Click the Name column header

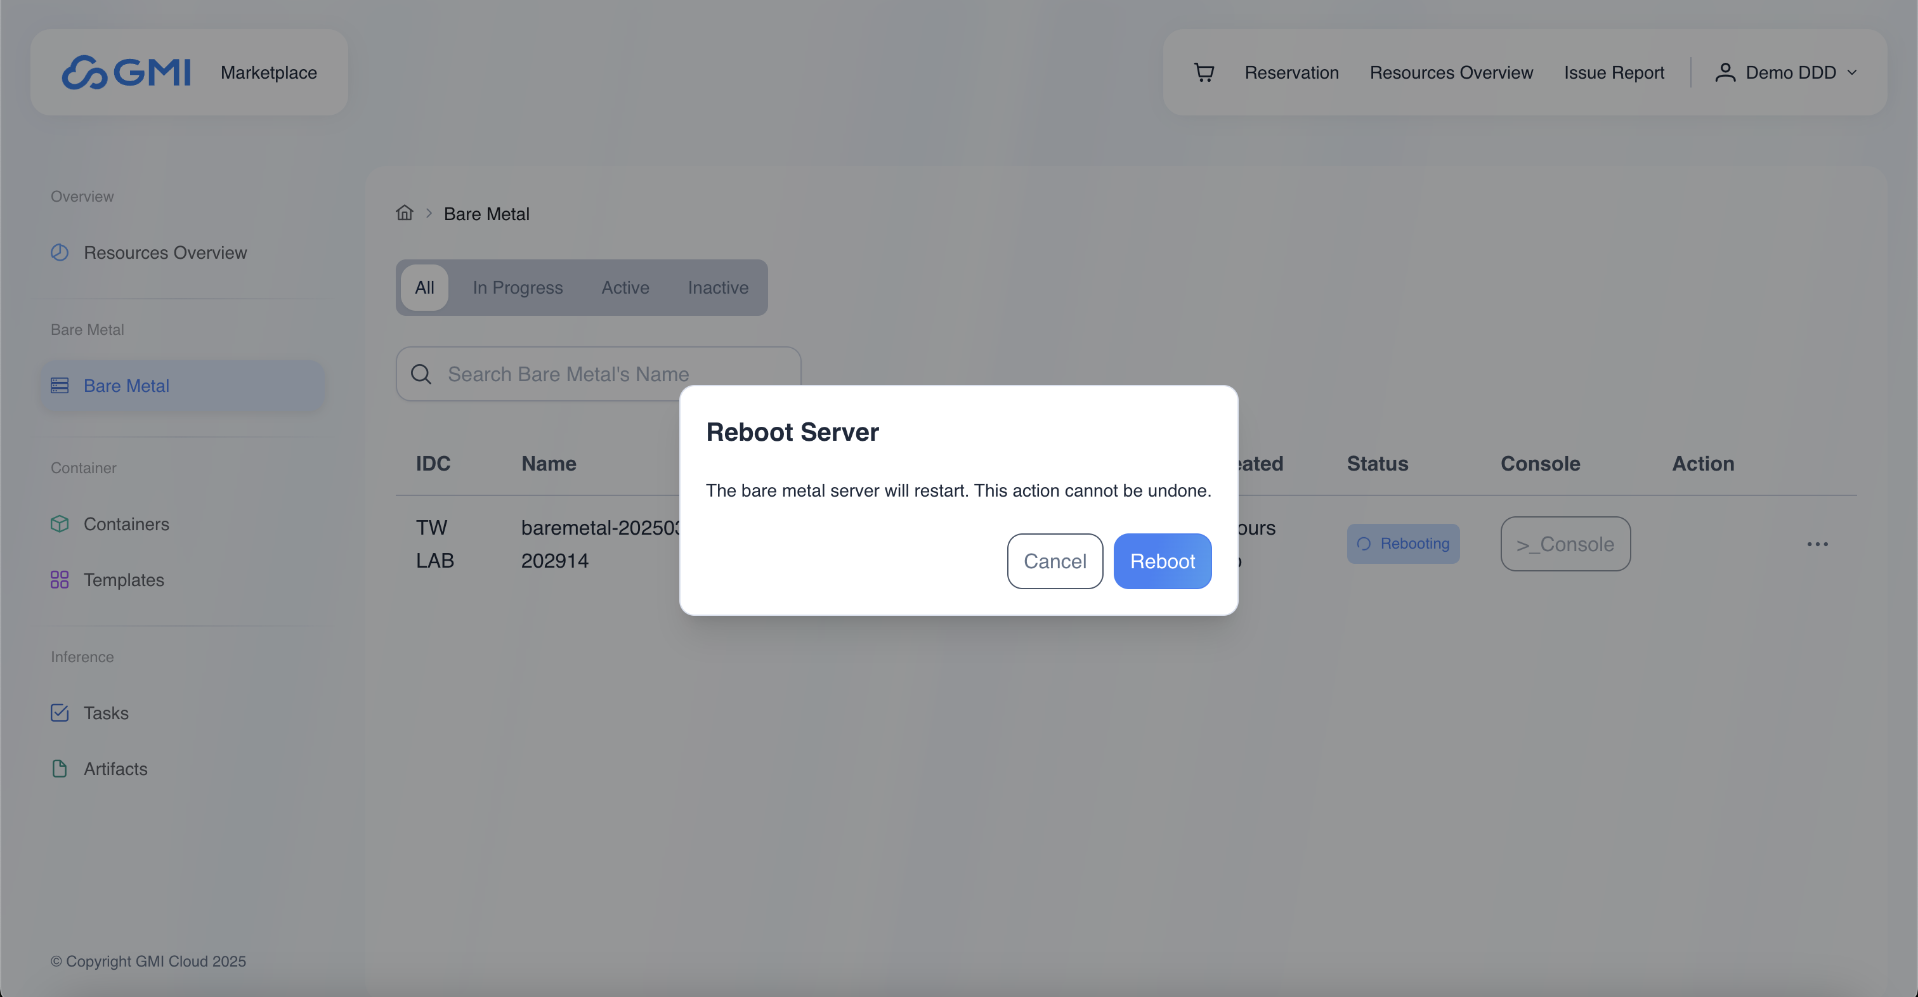[549, 463]
